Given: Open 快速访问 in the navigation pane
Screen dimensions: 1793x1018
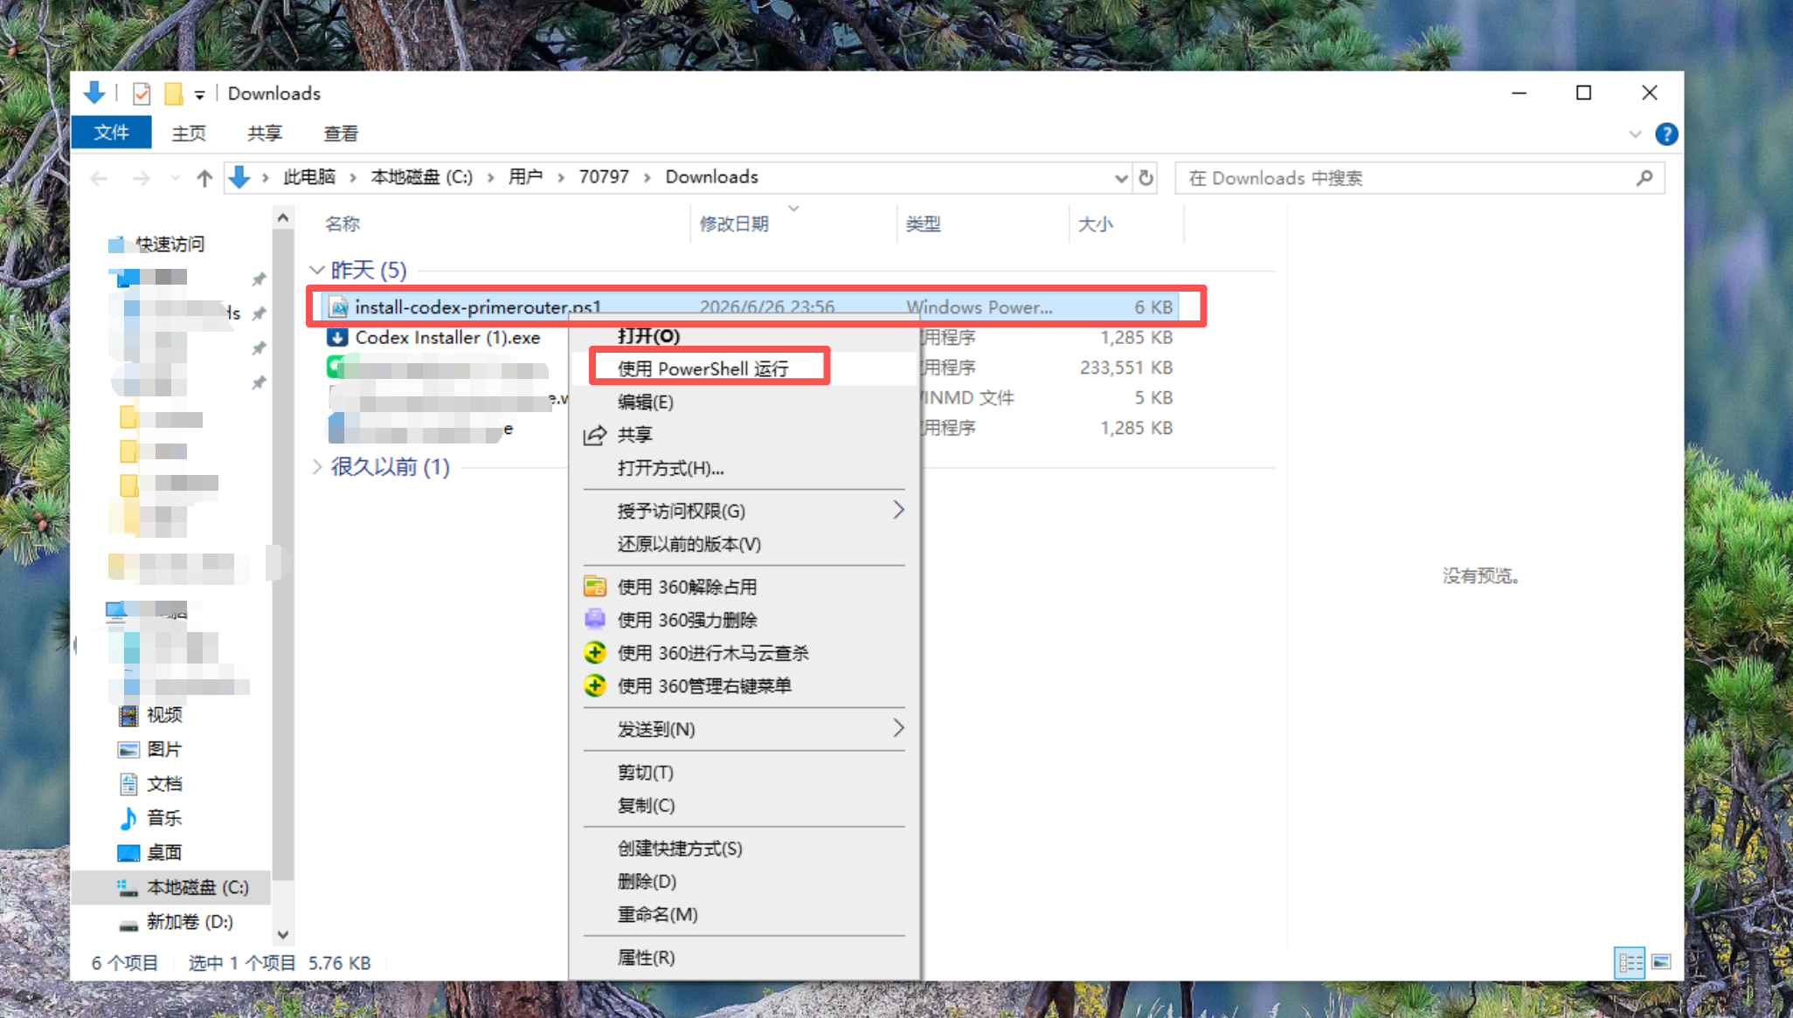Looking at the screenshot, I should point(170,244).
